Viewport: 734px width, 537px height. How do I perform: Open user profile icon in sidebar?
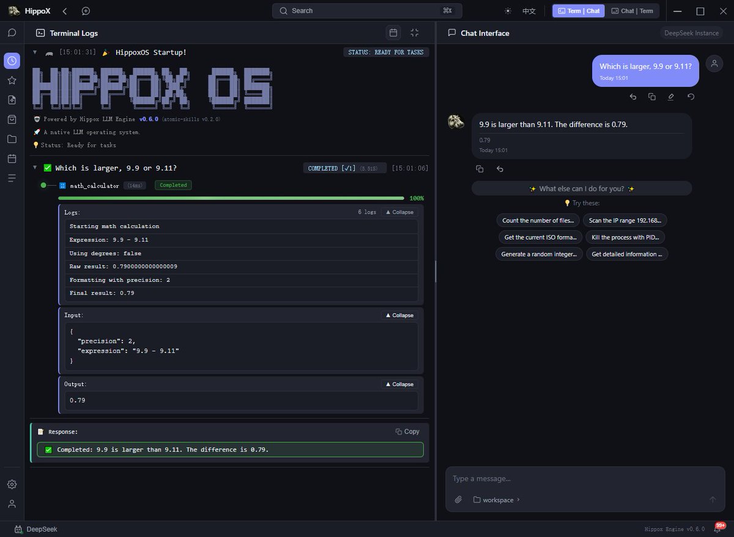(12, 504)
